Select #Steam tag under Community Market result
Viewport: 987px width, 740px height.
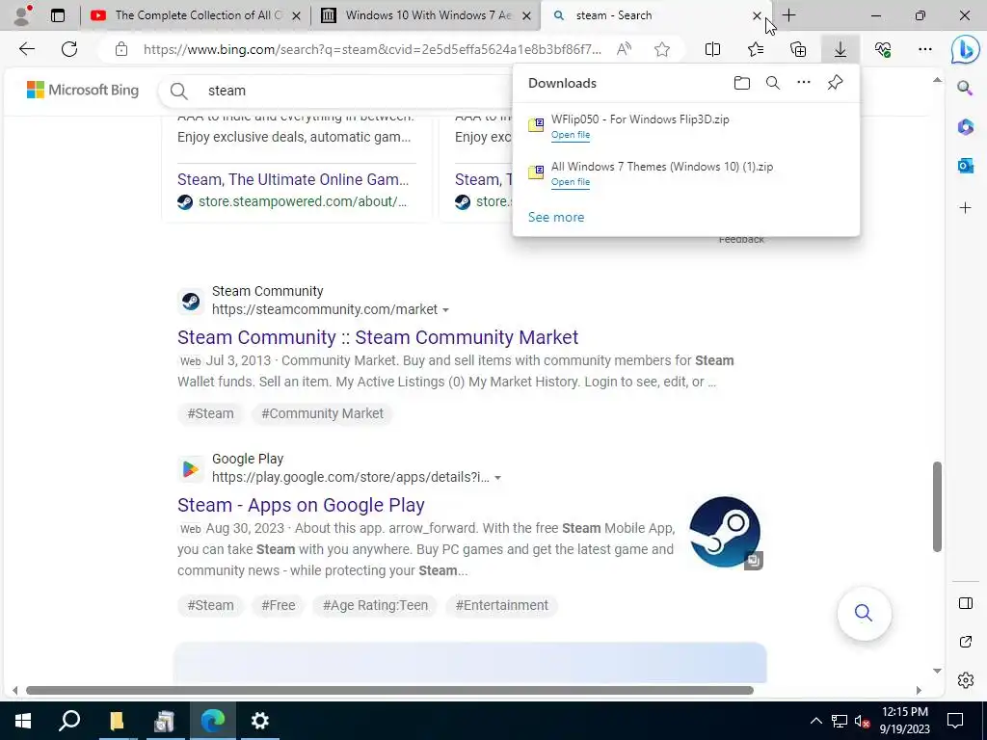click(x=210, y=413)
